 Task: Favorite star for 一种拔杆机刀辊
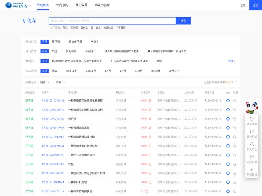[235, 182]
